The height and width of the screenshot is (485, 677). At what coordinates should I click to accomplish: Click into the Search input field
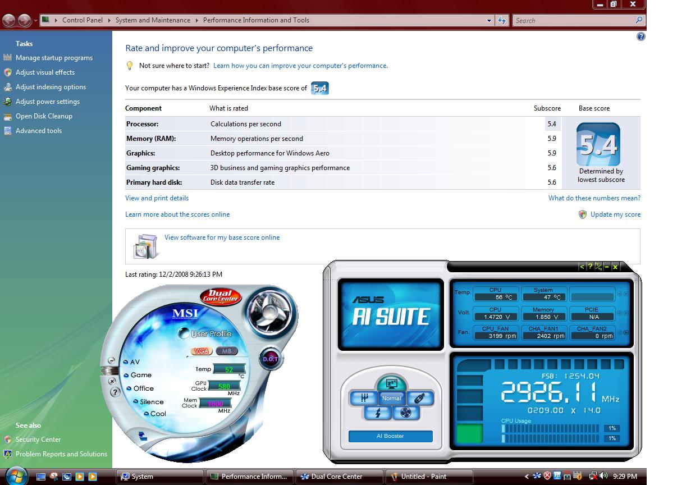574,20
